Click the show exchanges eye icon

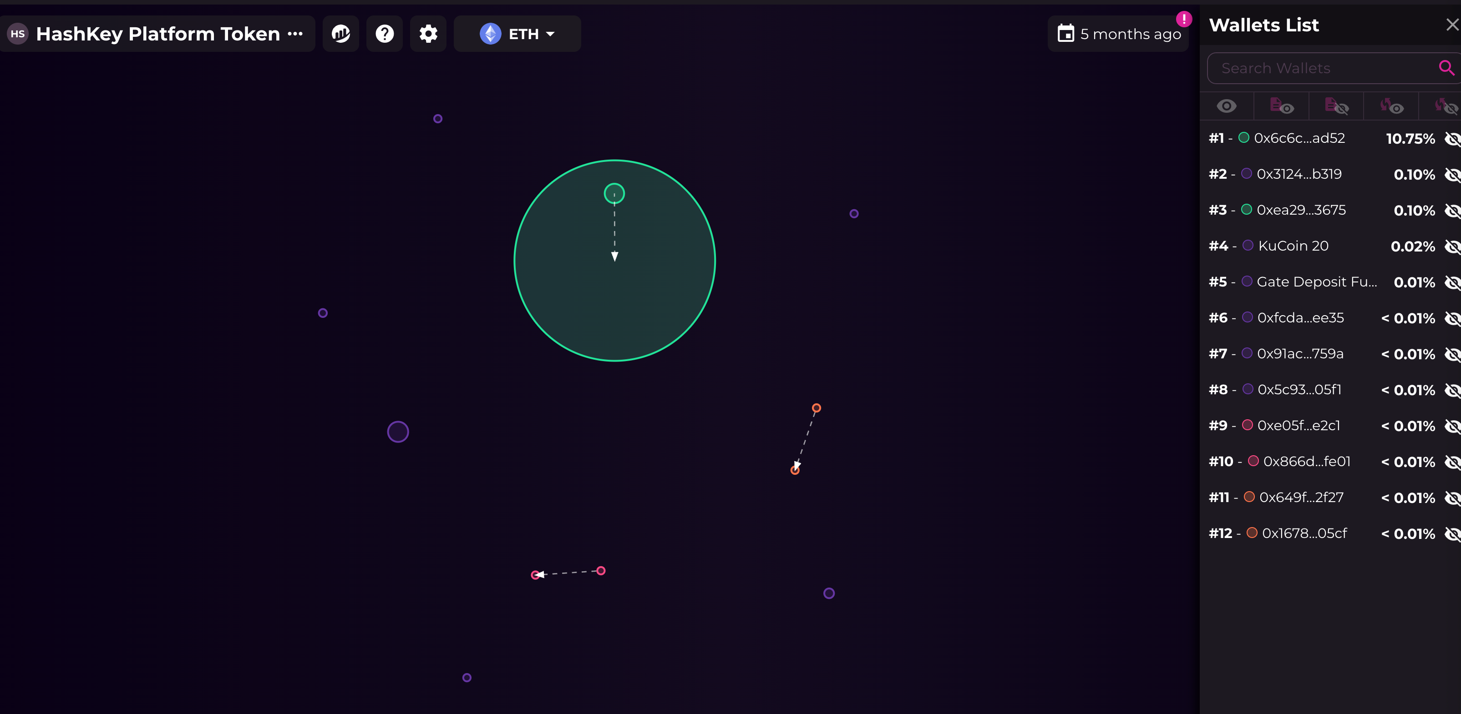pyautogui.click(x=1391, y=106)
